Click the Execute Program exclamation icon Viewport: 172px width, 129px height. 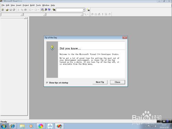[103, 14]
